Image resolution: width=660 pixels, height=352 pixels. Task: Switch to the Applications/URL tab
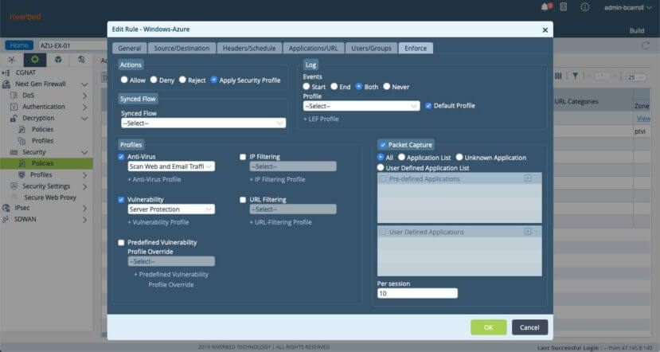[x=313, y=48]
